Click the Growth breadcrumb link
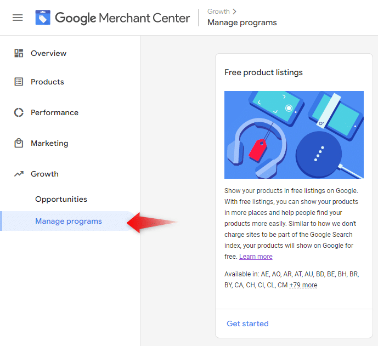 tap(218, 12)
